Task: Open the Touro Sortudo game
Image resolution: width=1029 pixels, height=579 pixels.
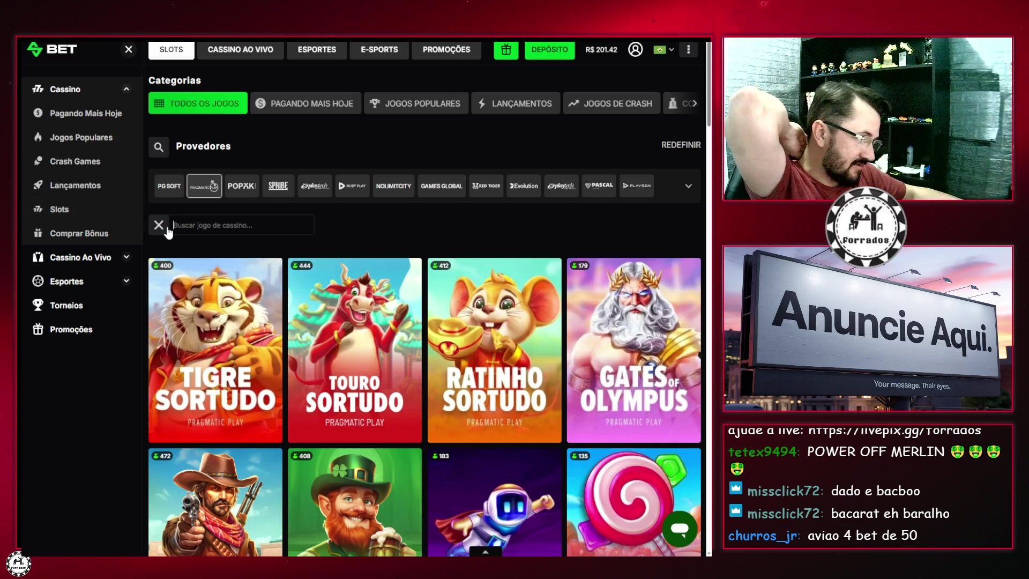Action: pyautogui.click(x=355, y=351)
